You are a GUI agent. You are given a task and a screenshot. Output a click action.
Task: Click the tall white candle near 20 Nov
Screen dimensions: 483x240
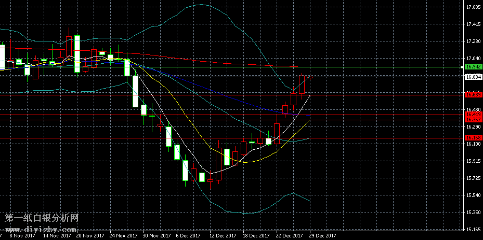(x=77, y=53)
